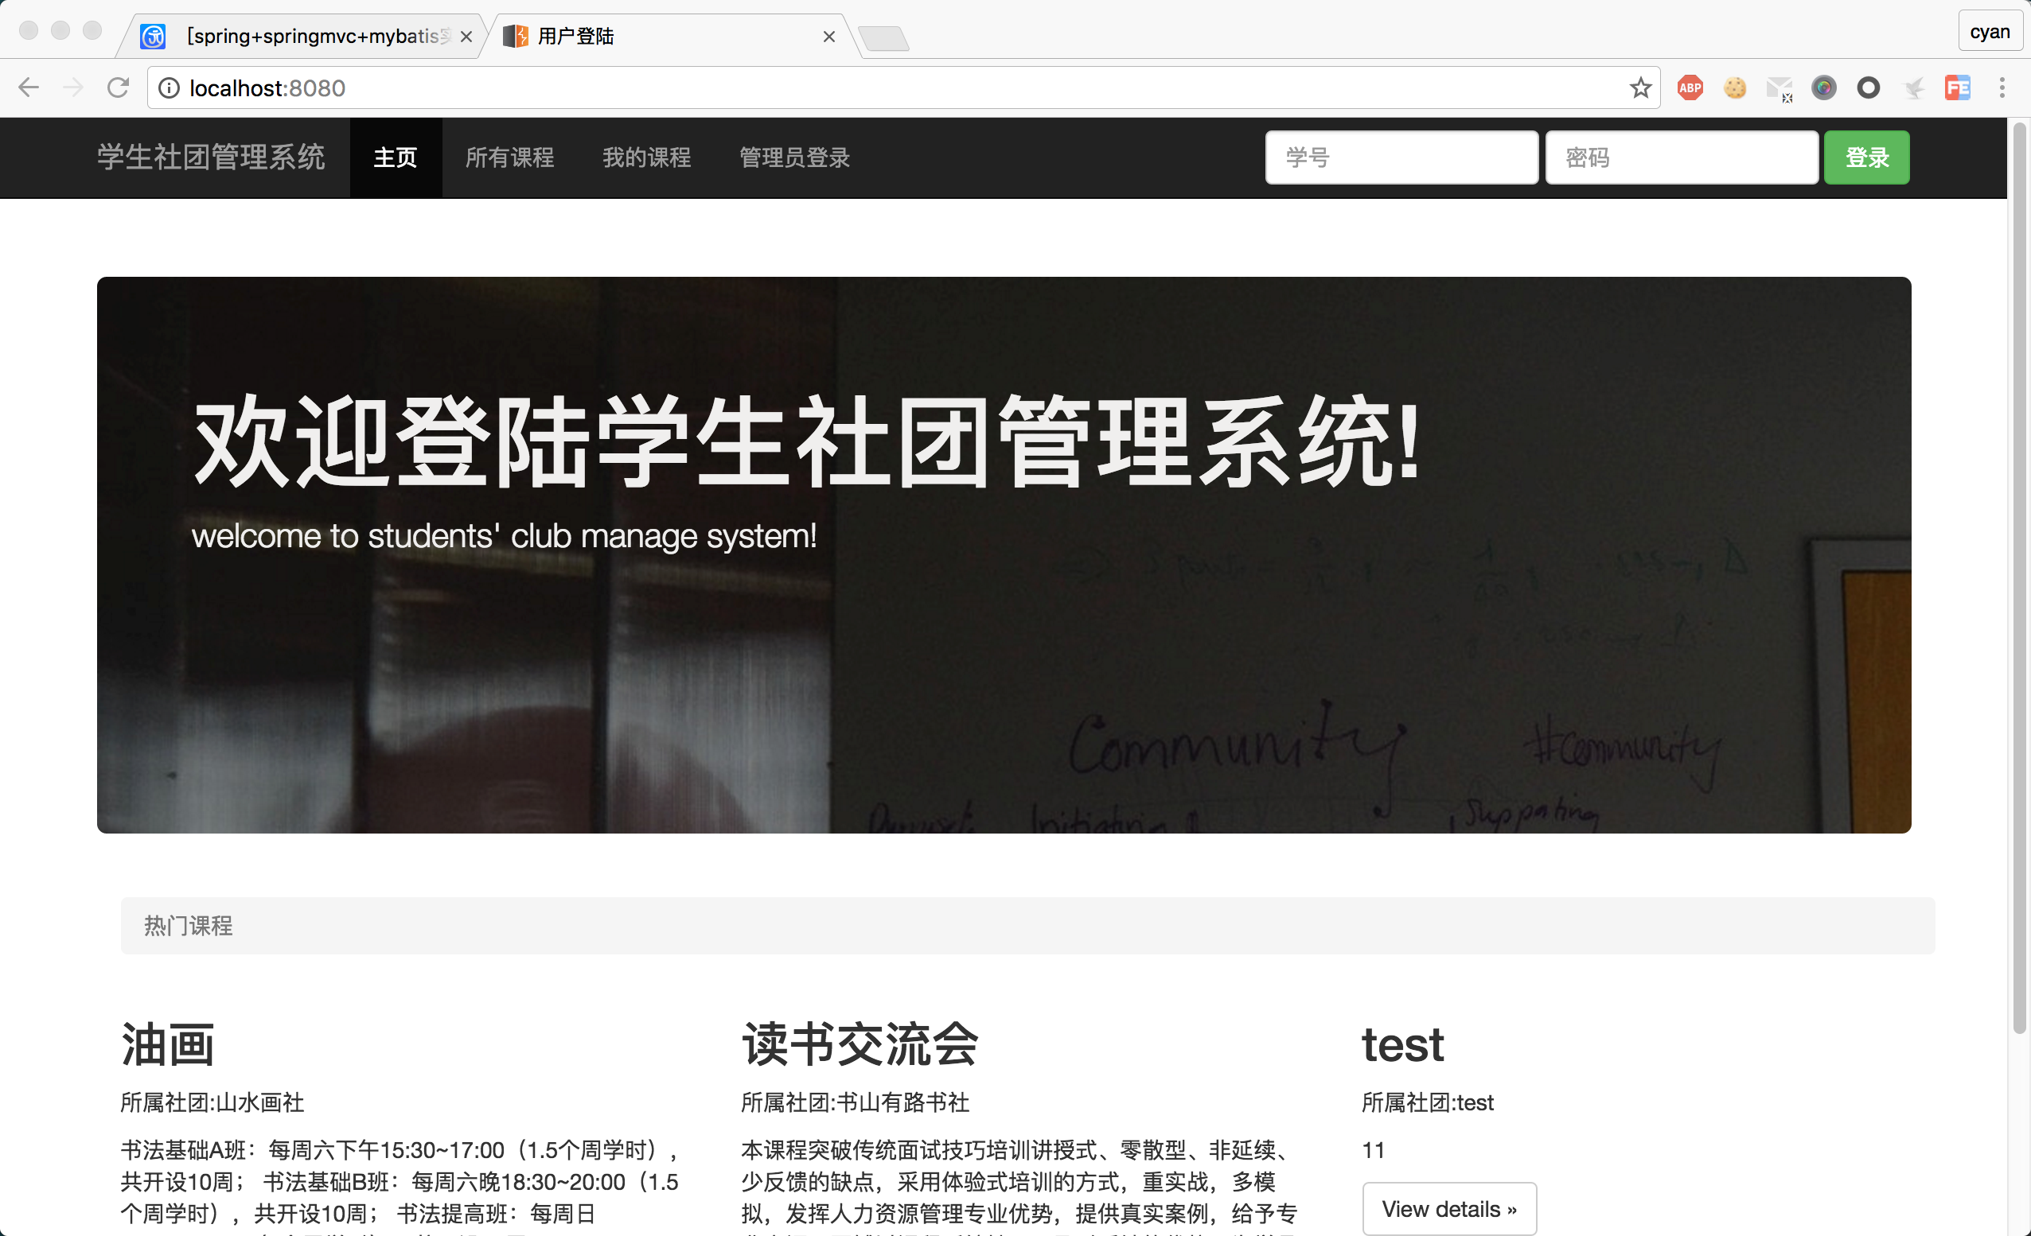
Task: Open the hummingbird extension
Action: [x=1914, y=87]
